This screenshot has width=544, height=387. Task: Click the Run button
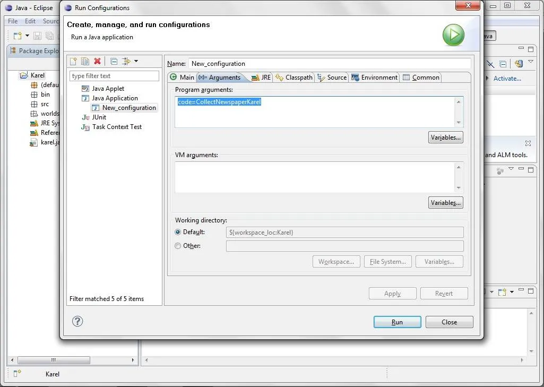[397, 322]
